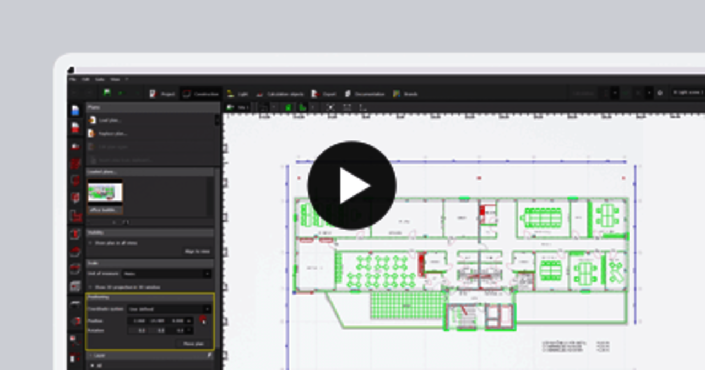
Task: Click the edit icon on Layer header
Action: [x=209, y=356]
